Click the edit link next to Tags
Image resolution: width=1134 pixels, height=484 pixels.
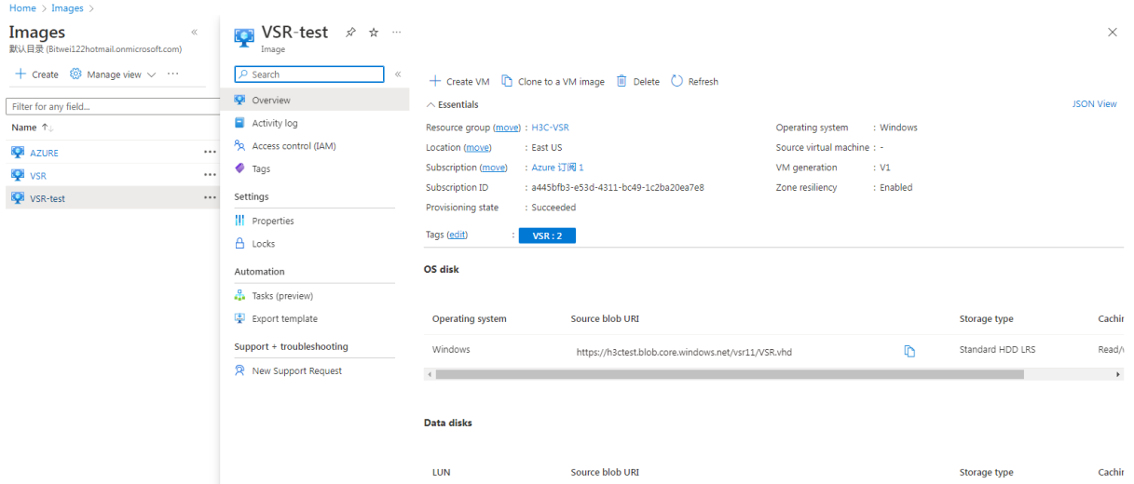pyautogui.click(x=458, y=235)
